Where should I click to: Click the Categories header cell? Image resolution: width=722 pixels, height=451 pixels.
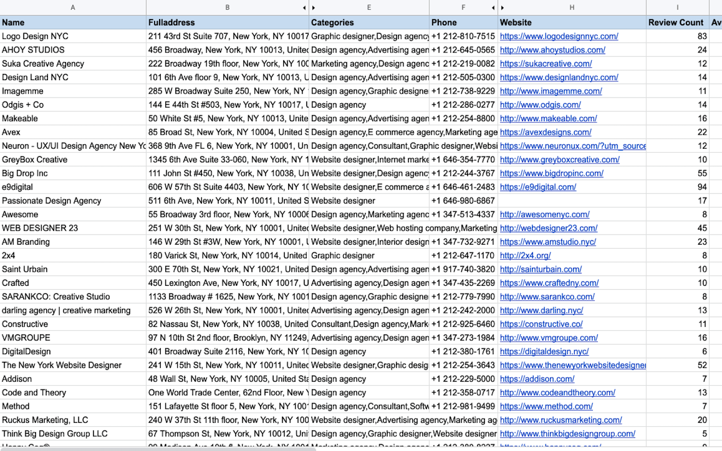369,23
